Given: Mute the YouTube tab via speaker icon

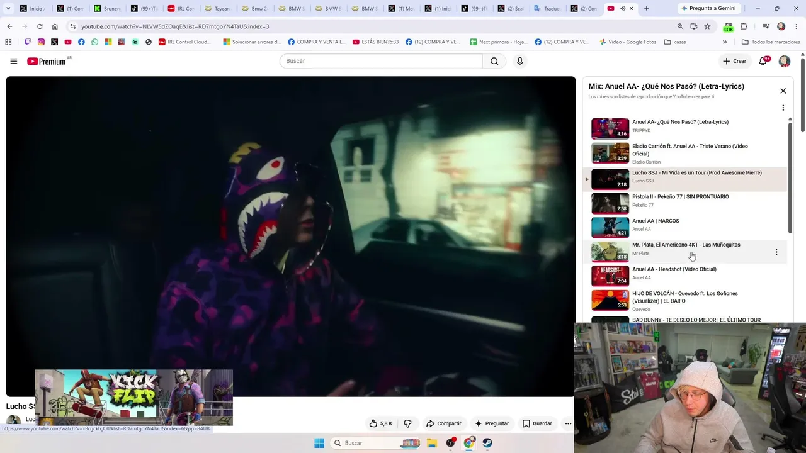Looking at the screenshot, I should (622, 9).
